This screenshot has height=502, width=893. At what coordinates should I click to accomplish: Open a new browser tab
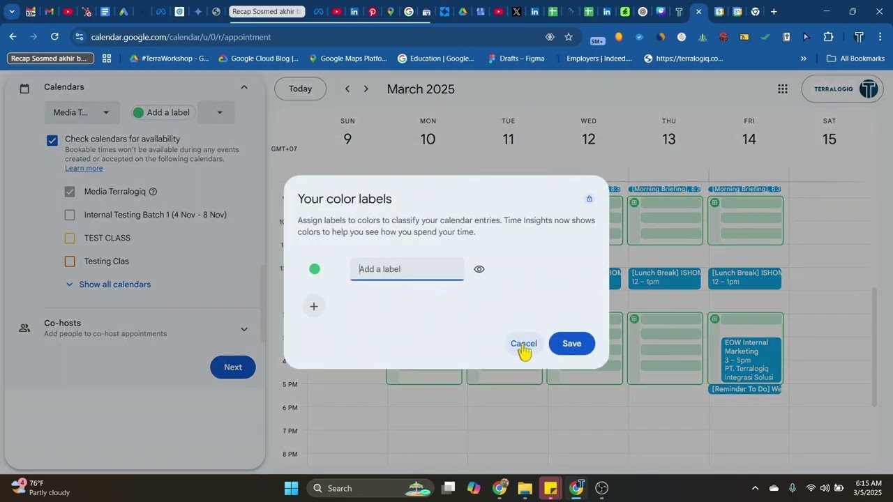(774, 12)
